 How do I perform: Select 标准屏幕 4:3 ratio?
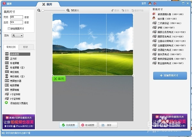(12, 63)
